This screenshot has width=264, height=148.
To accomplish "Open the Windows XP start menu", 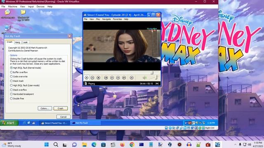I will point(9,123).
